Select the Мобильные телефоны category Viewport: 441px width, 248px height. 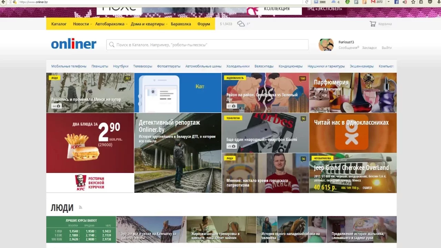pos(69,66)
